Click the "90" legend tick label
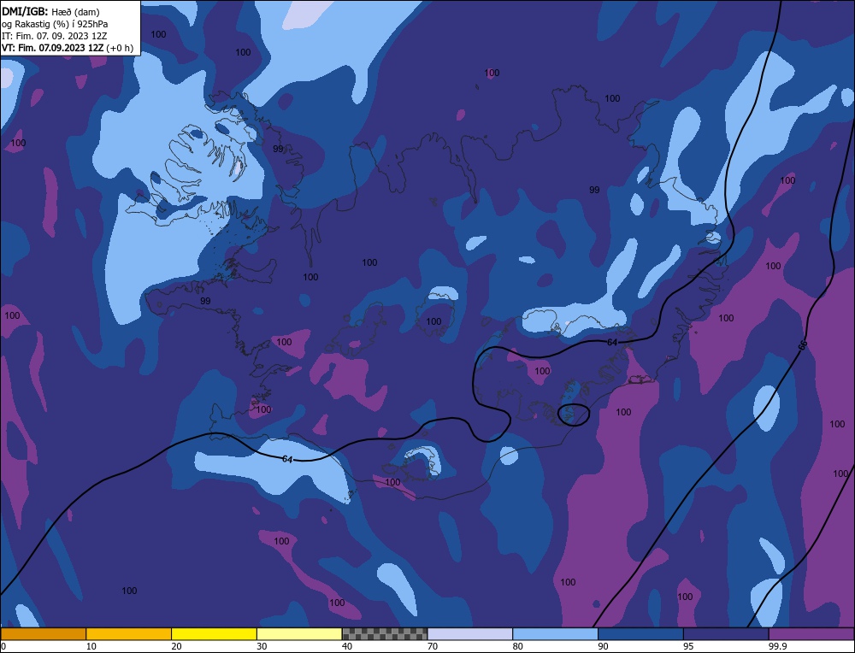855x653 pixels. pyautogui.click(x=603, y=646)
